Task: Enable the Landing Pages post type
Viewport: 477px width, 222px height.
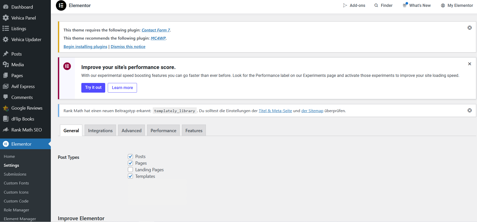Action: [130, 170]
